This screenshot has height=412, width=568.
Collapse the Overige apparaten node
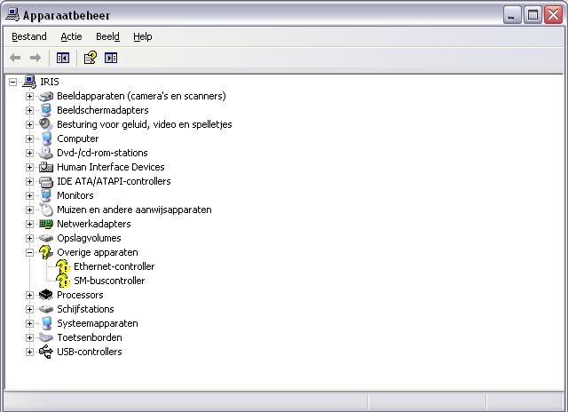(x=29, y=252)
